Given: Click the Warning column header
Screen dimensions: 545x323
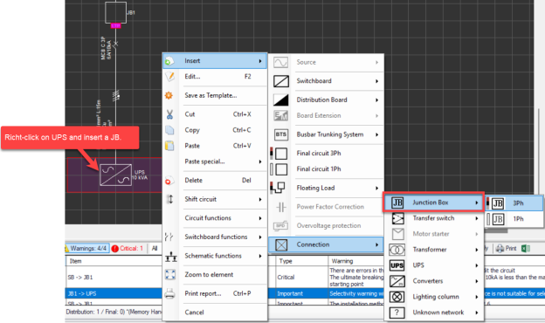Looking at the screenshot, I should pos(356,261).
